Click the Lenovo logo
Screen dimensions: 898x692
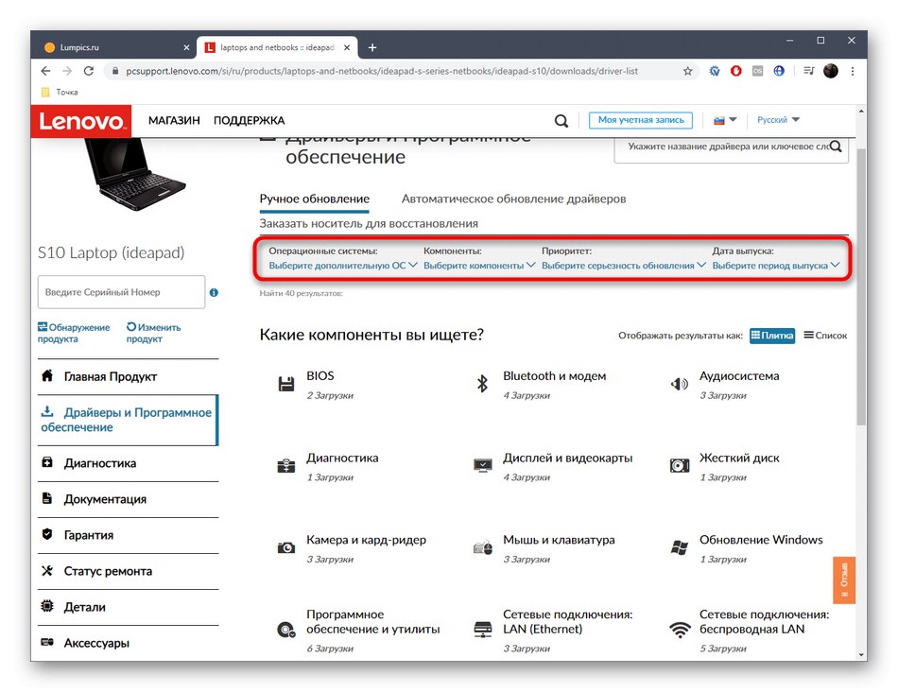(x=80, y=121)
